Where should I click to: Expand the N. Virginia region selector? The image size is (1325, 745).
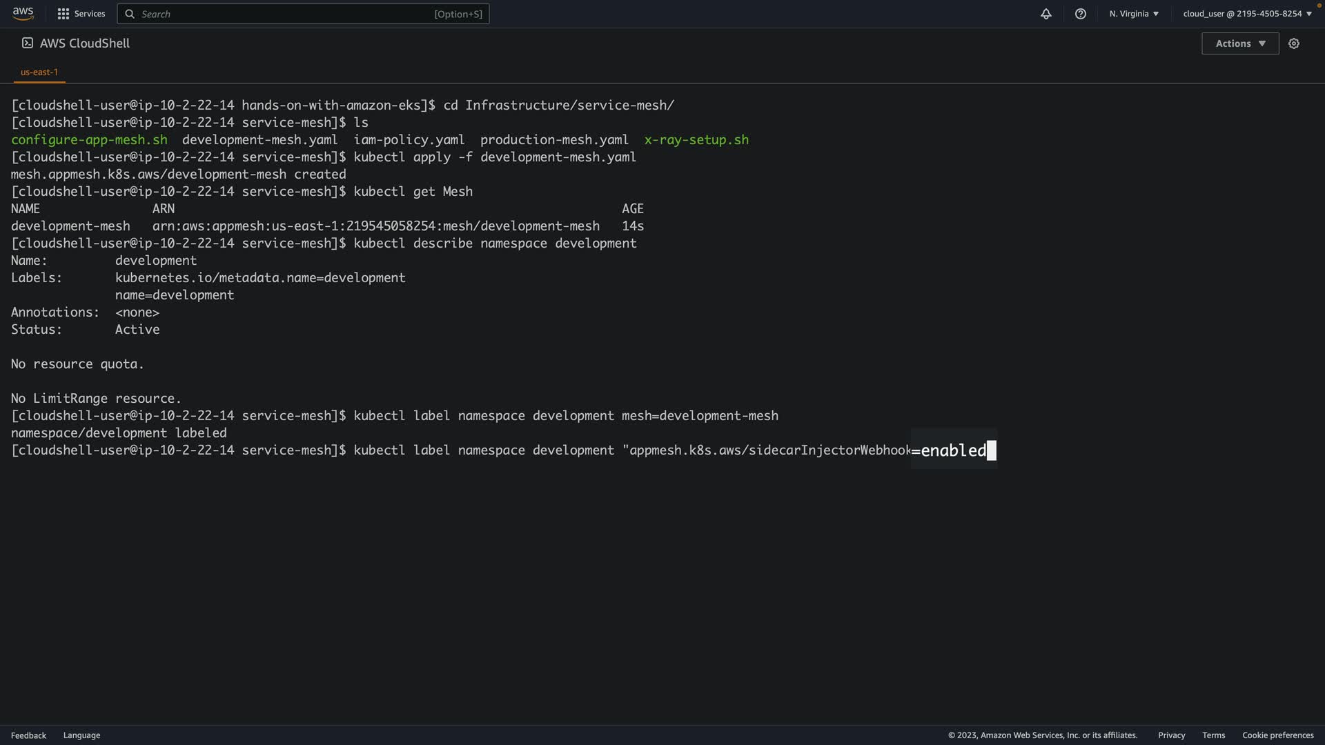[1133, 14]
